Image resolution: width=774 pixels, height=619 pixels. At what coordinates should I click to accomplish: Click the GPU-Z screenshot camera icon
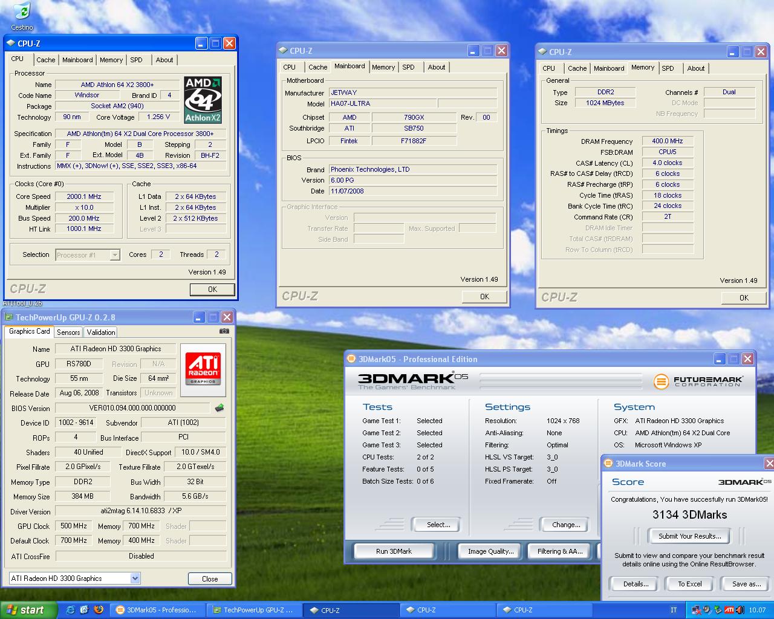click(x=224, y=331)
